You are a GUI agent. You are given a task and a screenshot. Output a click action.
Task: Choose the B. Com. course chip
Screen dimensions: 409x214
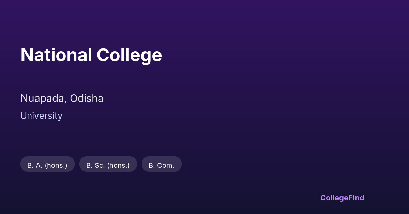point(162,164)
